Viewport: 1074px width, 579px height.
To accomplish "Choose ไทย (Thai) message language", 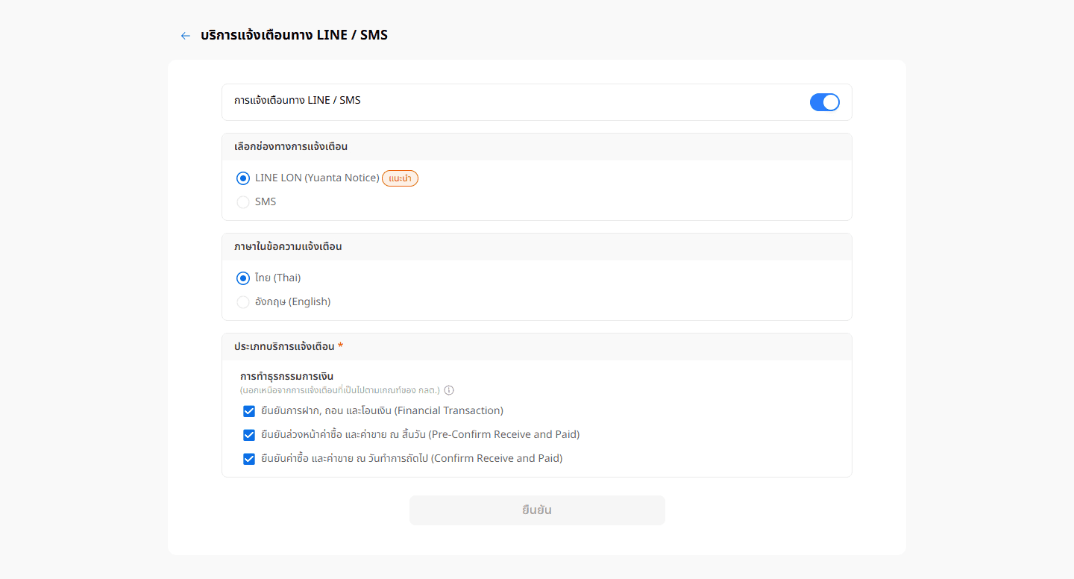I will 243,278.
